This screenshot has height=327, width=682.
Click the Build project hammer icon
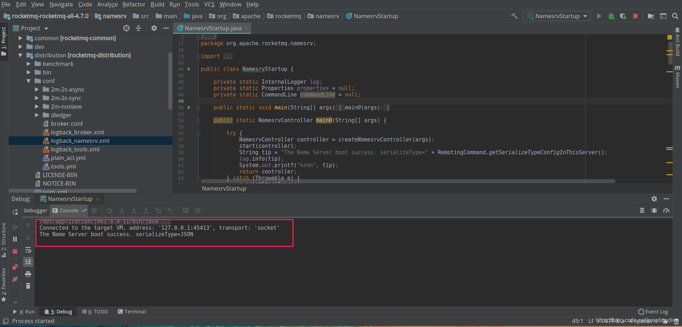514,16
